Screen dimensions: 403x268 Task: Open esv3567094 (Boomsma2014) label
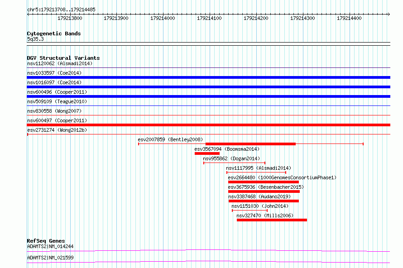coord(227,149)
